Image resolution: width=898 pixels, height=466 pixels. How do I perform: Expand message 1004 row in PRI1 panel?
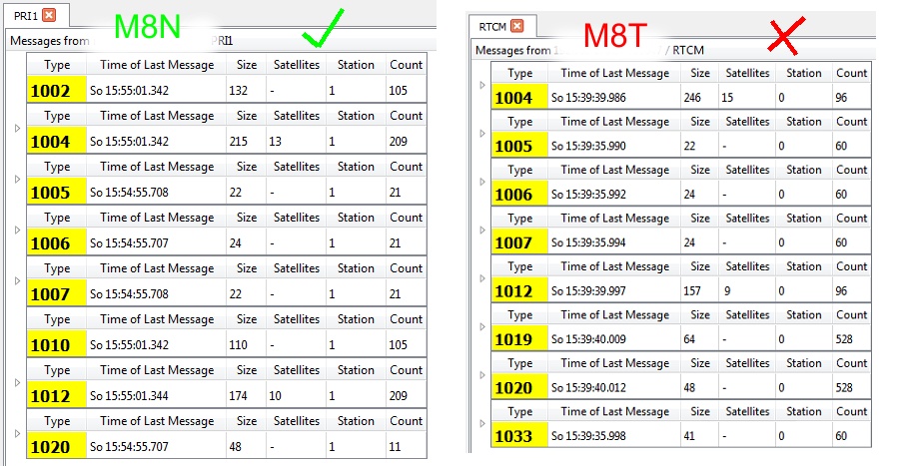point(16,129)
